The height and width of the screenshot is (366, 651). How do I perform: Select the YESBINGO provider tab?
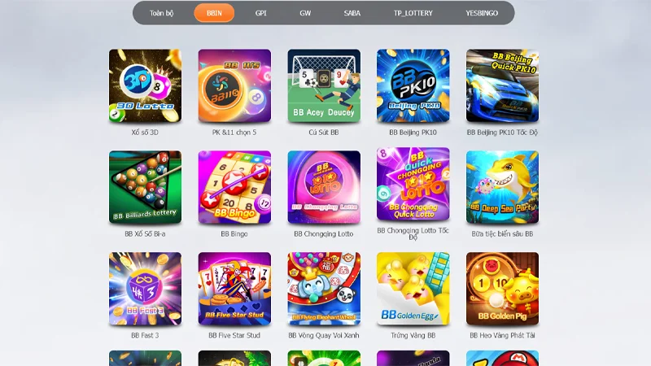[482, 13]
